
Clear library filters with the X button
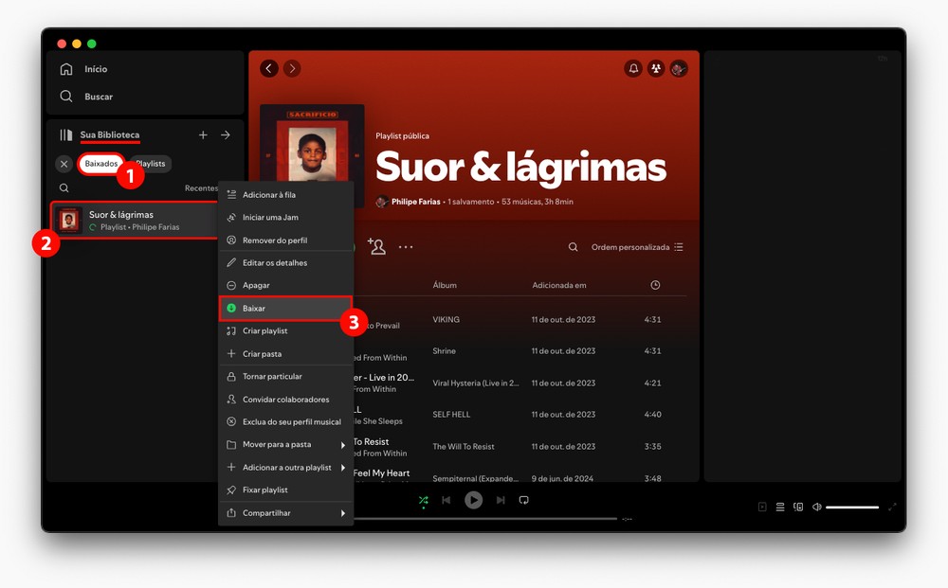pos(64,164)
